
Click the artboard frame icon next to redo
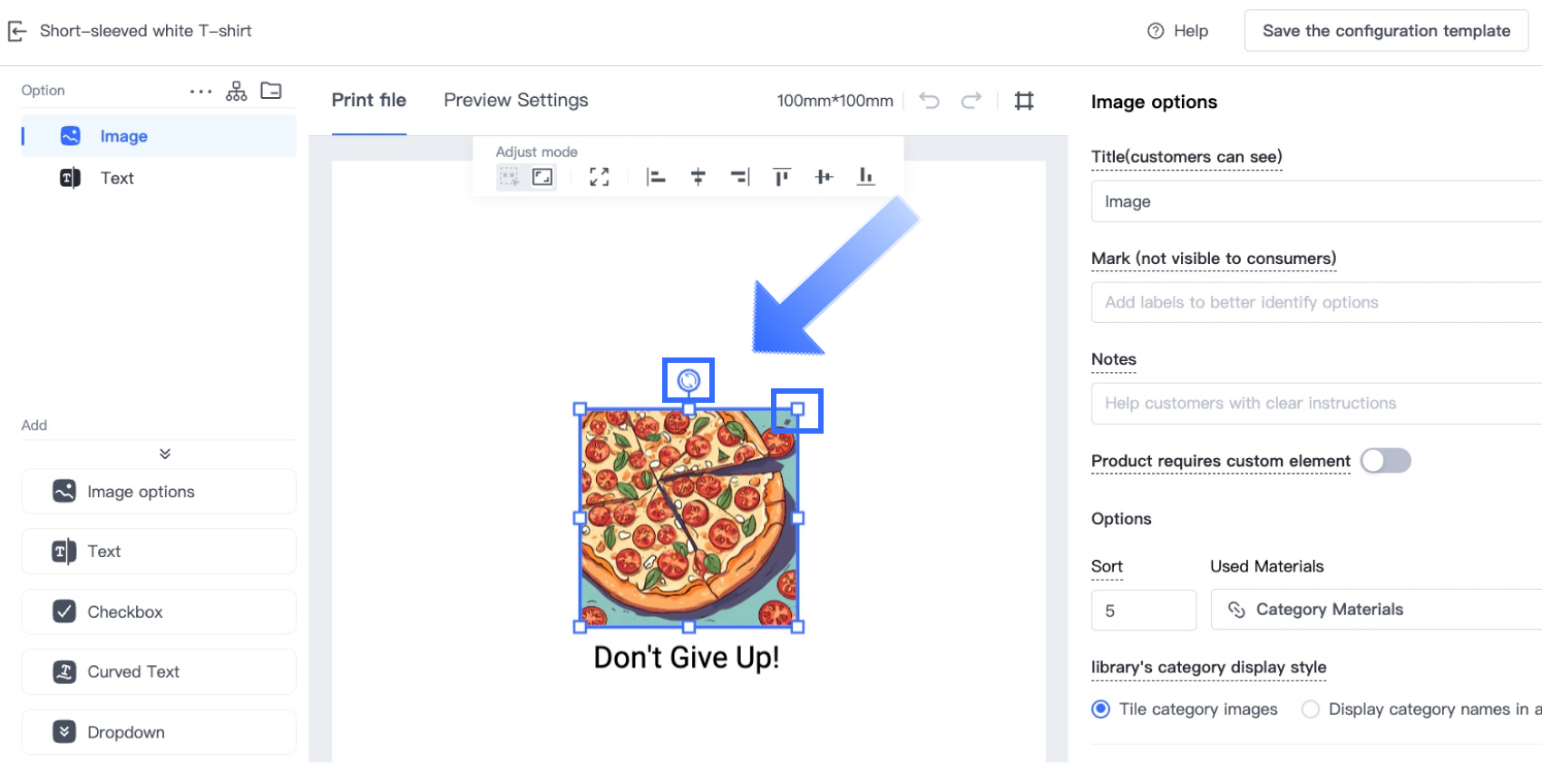pos(1024,101)
